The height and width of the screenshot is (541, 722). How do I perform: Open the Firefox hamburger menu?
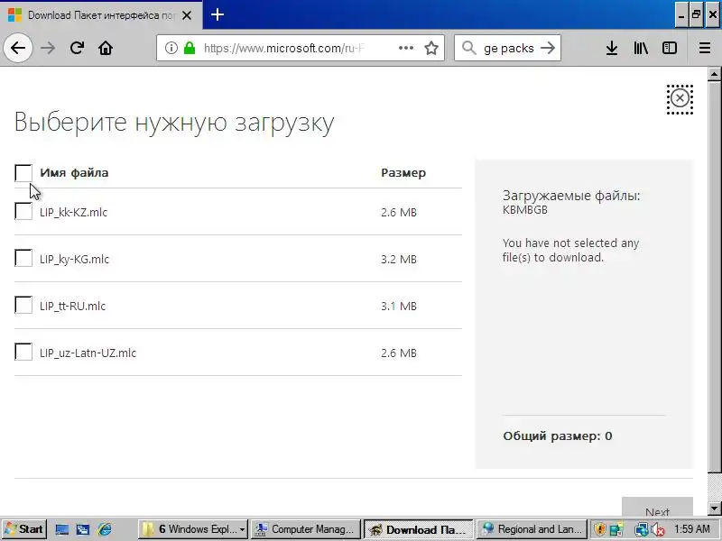point(705,48)
